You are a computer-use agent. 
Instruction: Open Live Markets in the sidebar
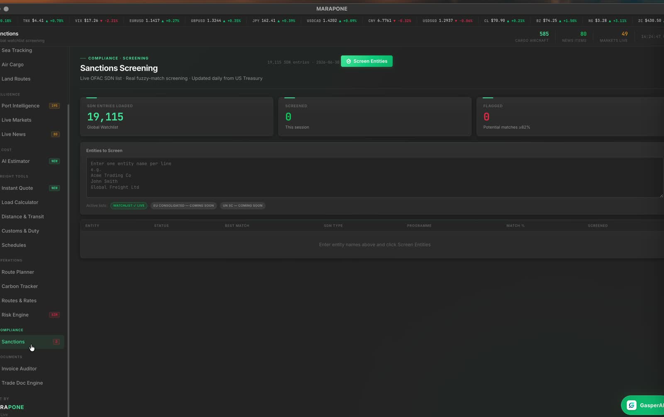pos(17,120)
